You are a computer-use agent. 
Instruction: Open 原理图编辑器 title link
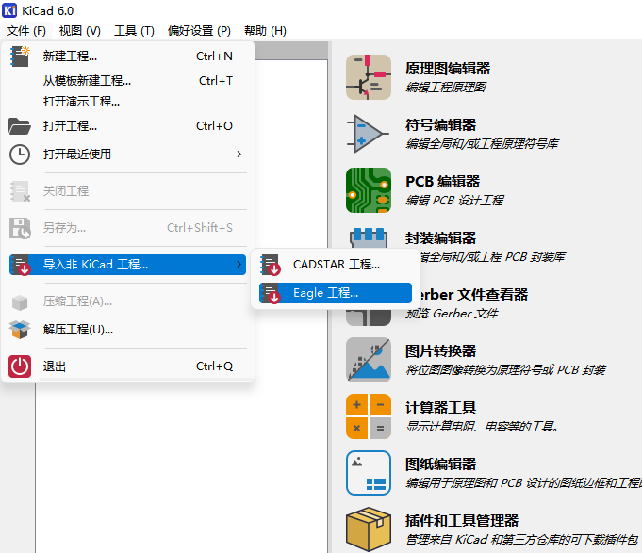click(x=448, y=69)
